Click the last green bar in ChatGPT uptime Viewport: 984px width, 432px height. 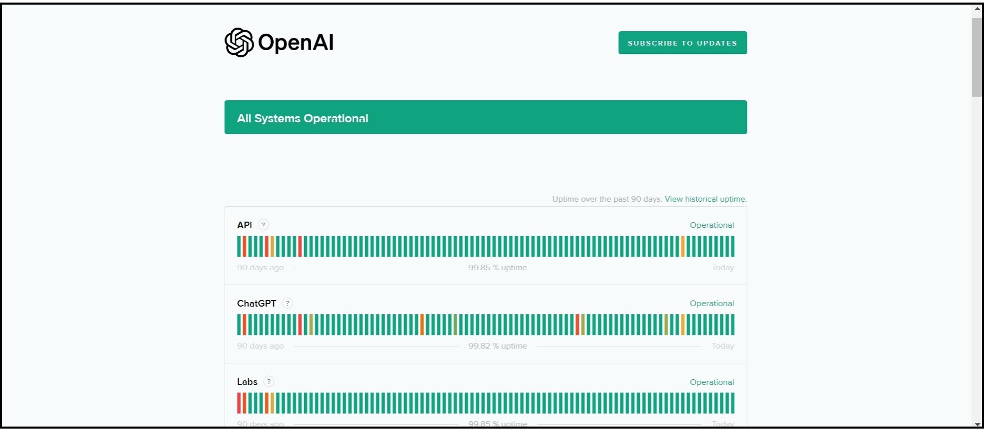(x=733, y=325)
